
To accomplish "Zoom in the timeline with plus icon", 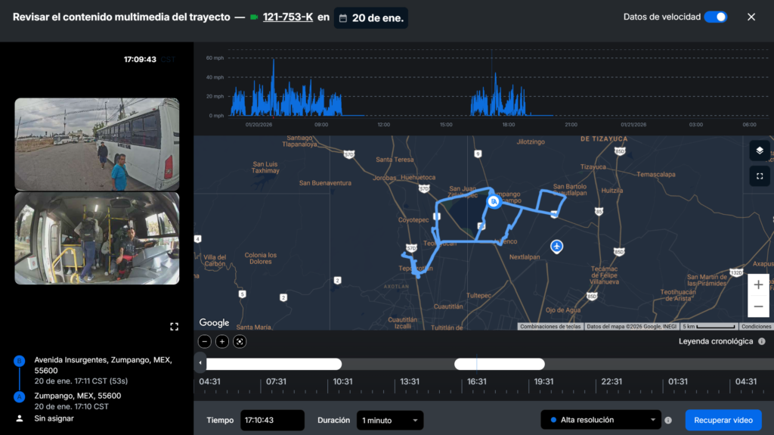I will point(222,341).
